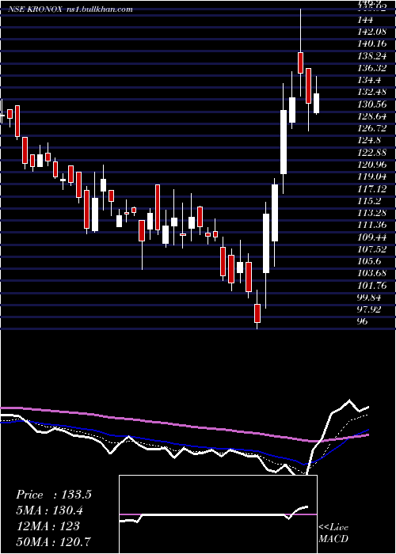
Task: Click the last white candle on the right
Action: [317, 103]
